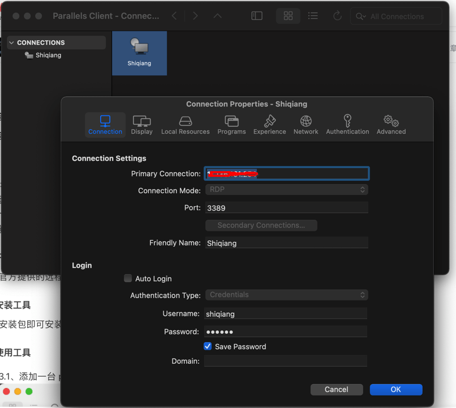Switch to the Network tab
456x408 pixels.
(x=306, y=125)
